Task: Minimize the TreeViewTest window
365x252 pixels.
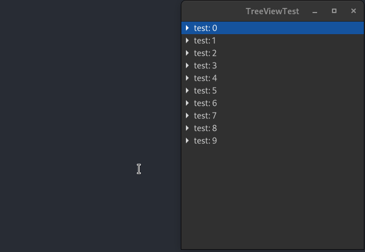Action: (x=315, y=11)
